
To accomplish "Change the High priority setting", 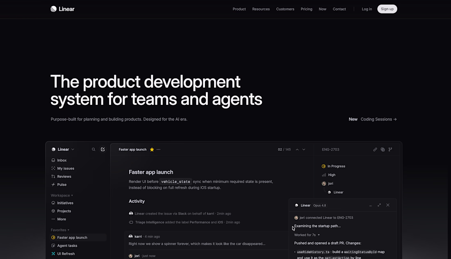I will pos(328,175).
